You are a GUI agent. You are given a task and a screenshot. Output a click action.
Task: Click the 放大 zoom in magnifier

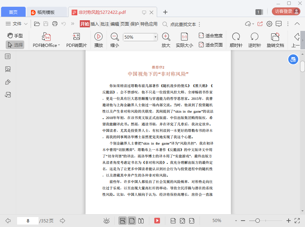pyautogui.click(x=166, y=37)
